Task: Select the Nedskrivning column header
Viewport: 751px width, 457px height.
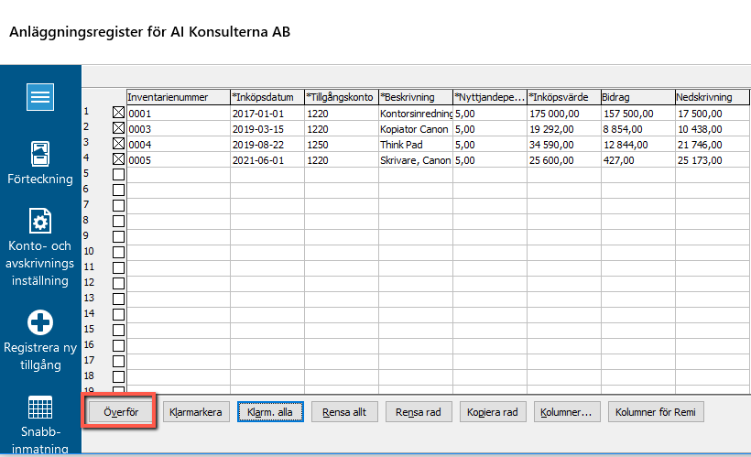Action: click(713, 97)
